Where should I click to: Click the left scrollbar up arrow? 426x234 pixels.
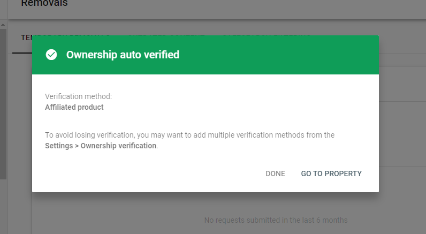point(3,25)
